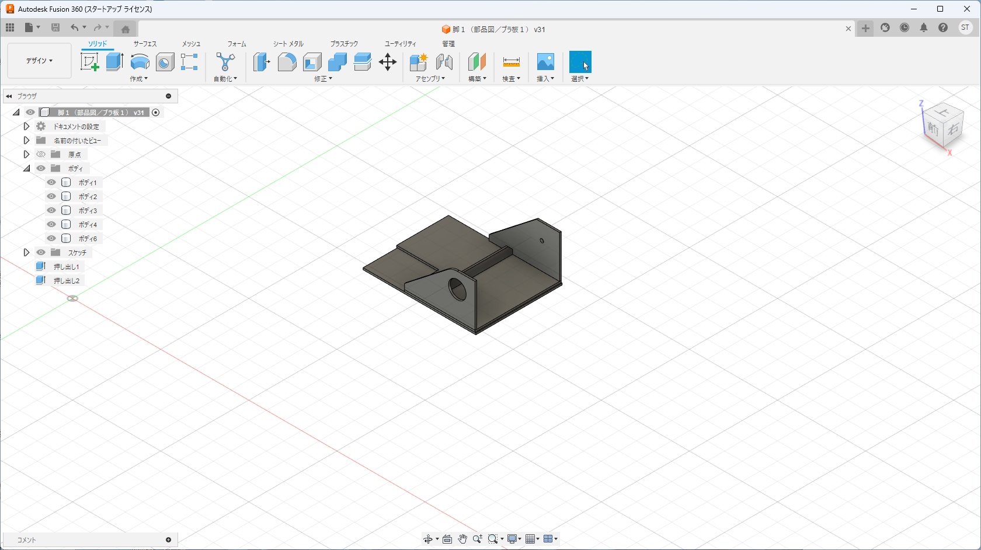Select the New Component icon in アセンブリ

click(x=418, y=61)
